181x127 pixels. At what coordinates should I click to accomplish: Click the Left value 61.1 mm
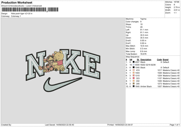144,30
